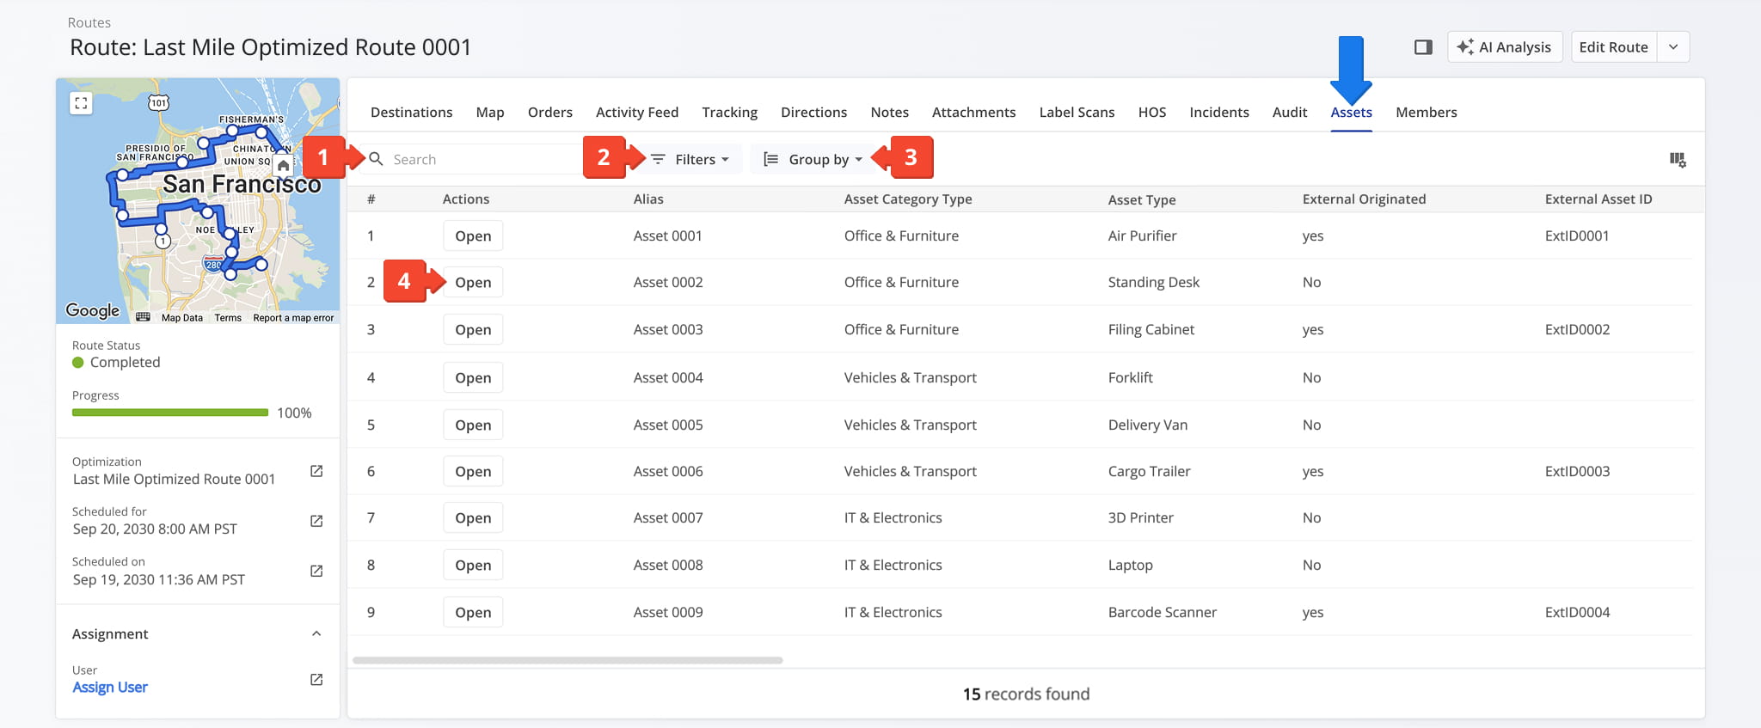
Task: Click the Alias column header
Action: coord(648,199)
